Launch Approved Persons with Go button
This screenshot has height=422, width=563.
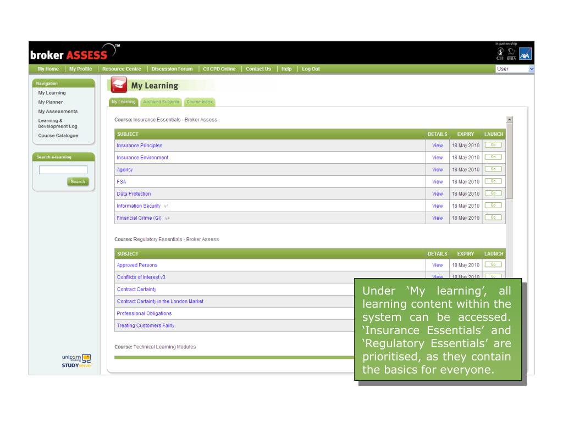click(x=493, y=264)
